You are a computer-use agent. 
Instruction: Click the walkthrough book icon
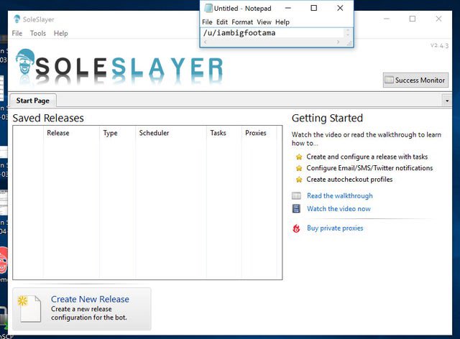tap(296, 195)
